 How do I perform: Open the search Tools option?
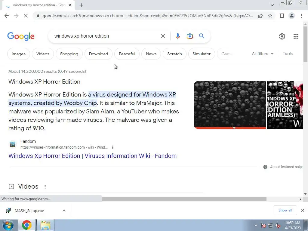point(288,54)
